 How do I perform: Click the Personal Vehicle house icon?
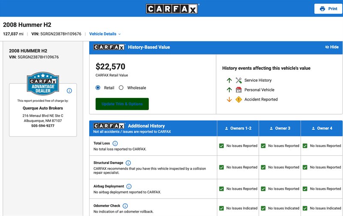(x=239, y=90)
